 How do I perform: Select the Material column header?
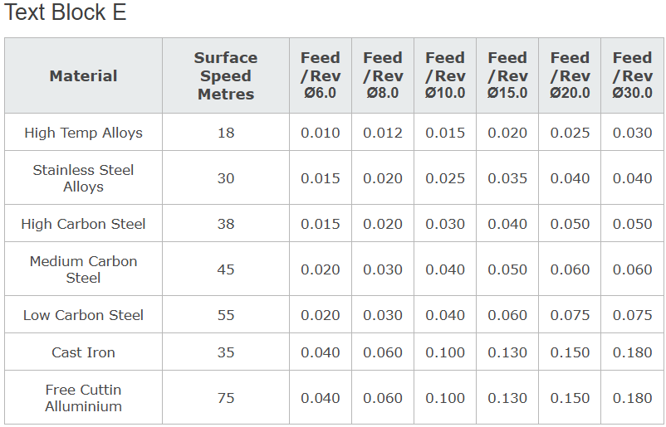(x=83, y=76)
